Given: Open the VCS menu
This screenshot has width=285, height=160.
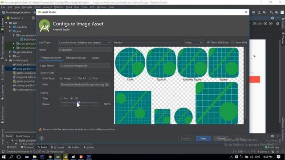Looking at the screenshot, I should [x=92, y=7].
